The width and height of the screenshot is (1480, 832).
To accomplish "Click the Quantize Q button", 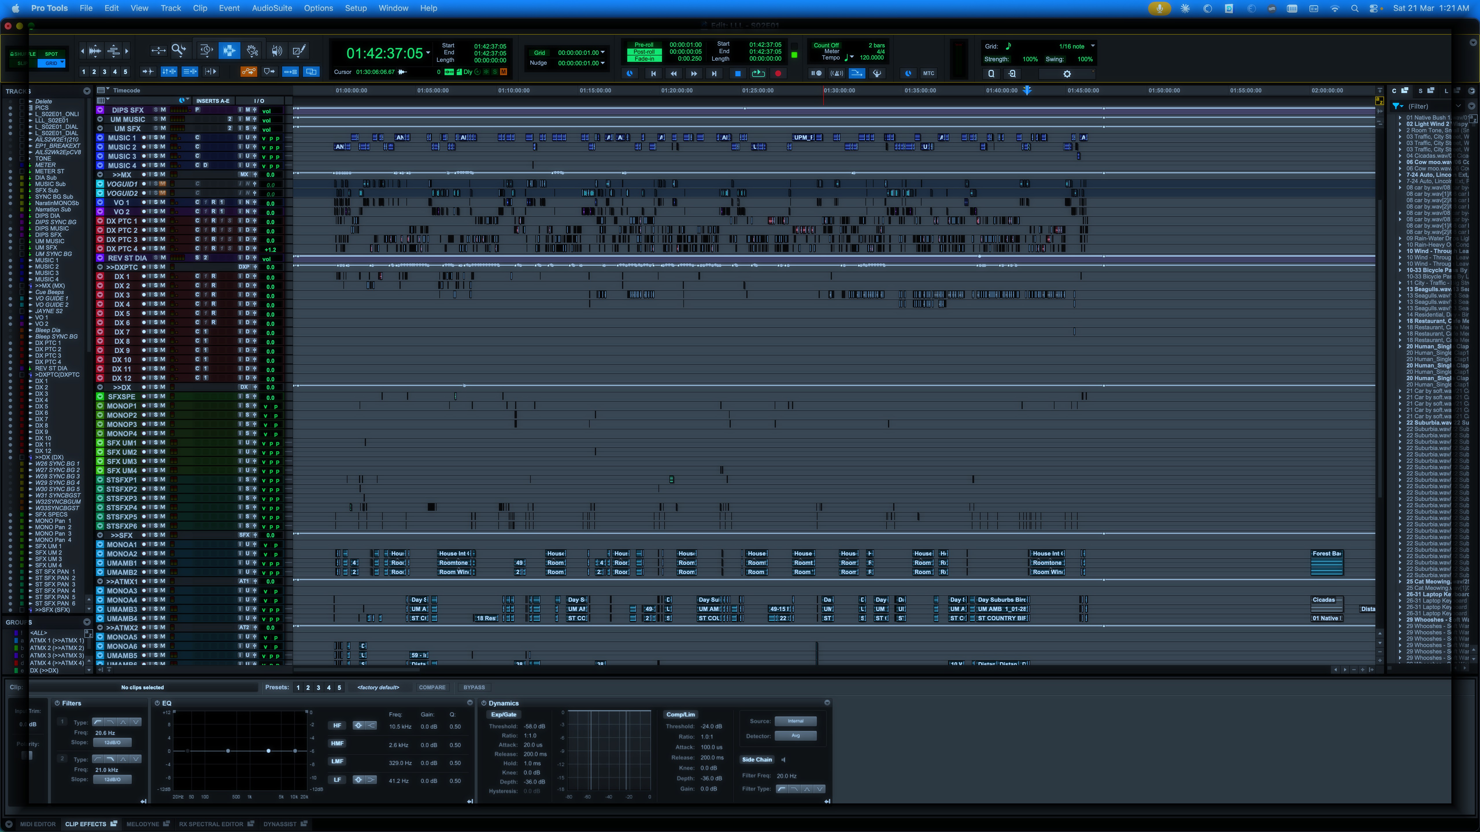I will (991, 74).
